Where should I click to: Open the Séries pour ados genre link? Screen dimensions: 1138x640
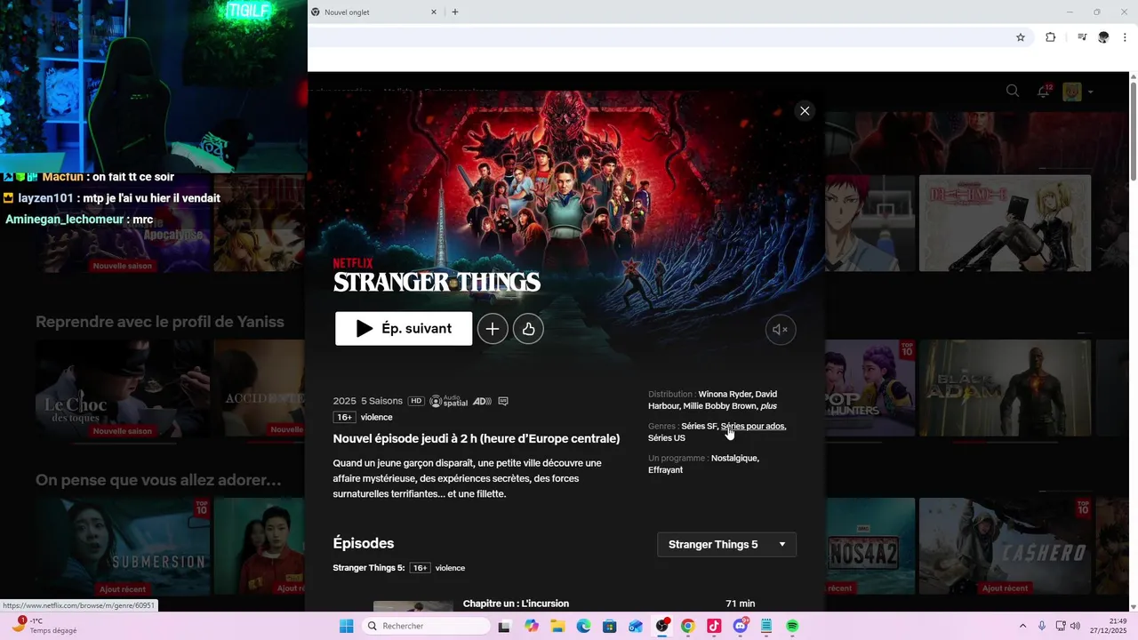[753, 427]
